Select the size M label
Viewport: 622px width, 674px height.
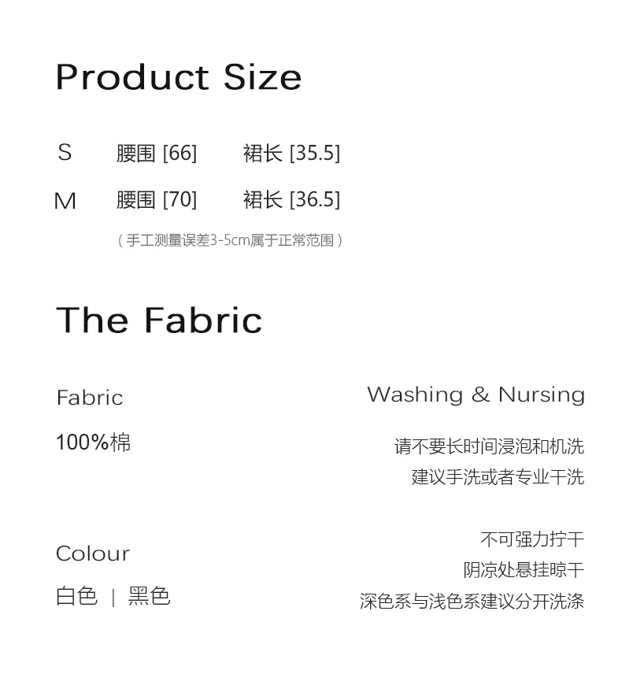pyautogui.click(x=65, y=201)
